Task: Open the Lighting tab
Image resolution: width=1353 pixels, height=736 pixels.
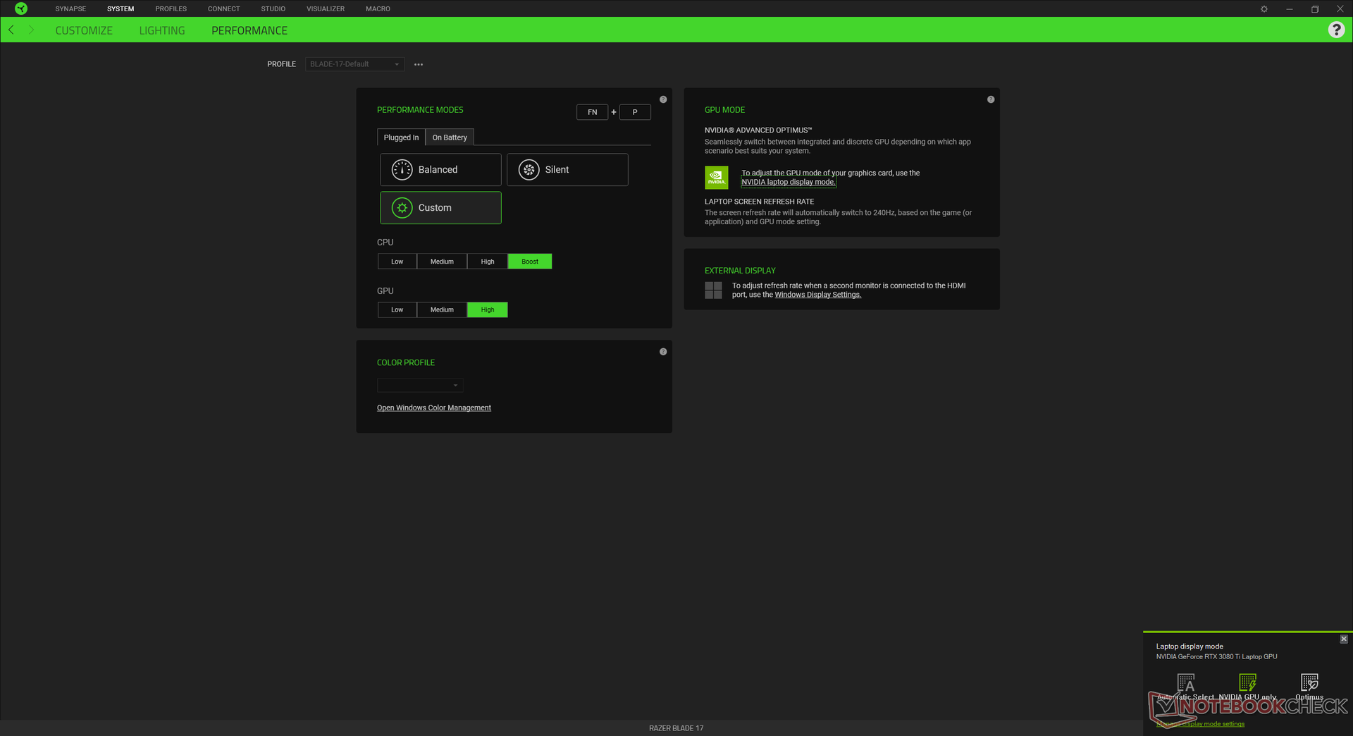Action: [x=162, y=30]
